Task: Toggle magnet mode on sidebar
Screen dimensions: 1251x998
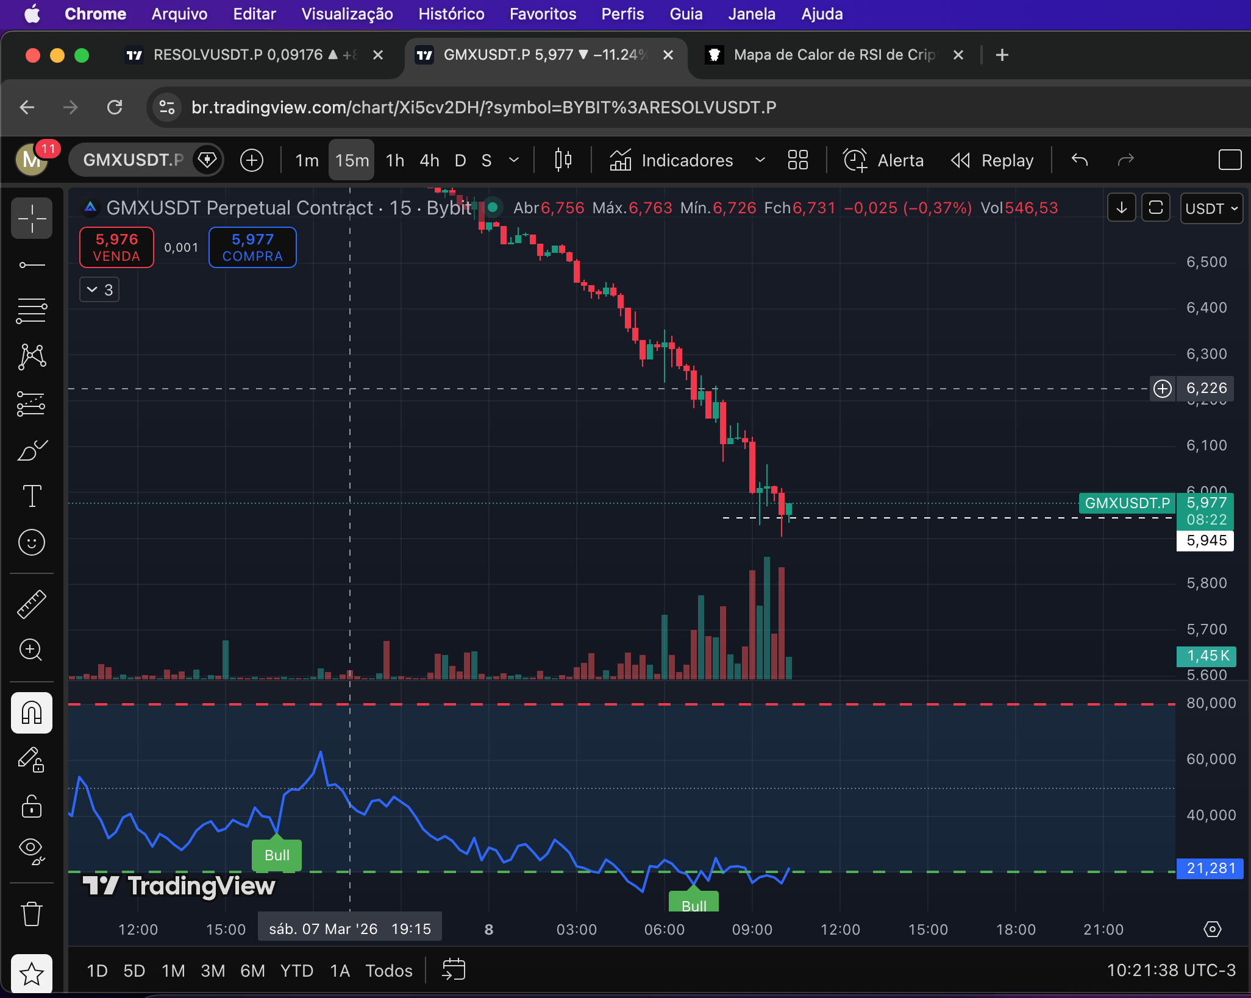Action: click(x=32, y=712)
